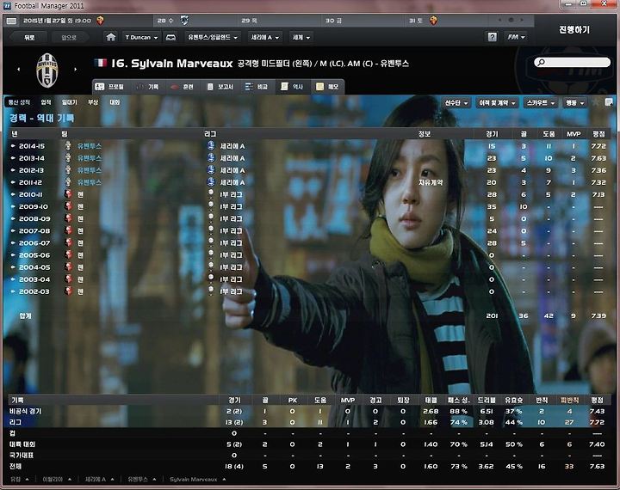Click the Serie A logo in the 2011-12 row
Viewport: 620px width, 490px height.
point(211,182)
